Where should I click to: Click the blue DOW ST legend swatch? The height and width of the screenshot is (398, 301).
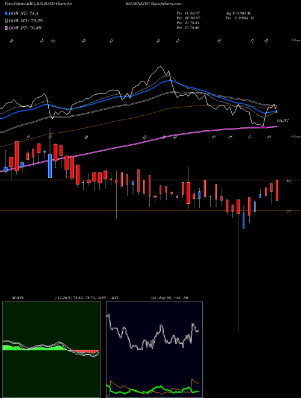tap(6, 13)
